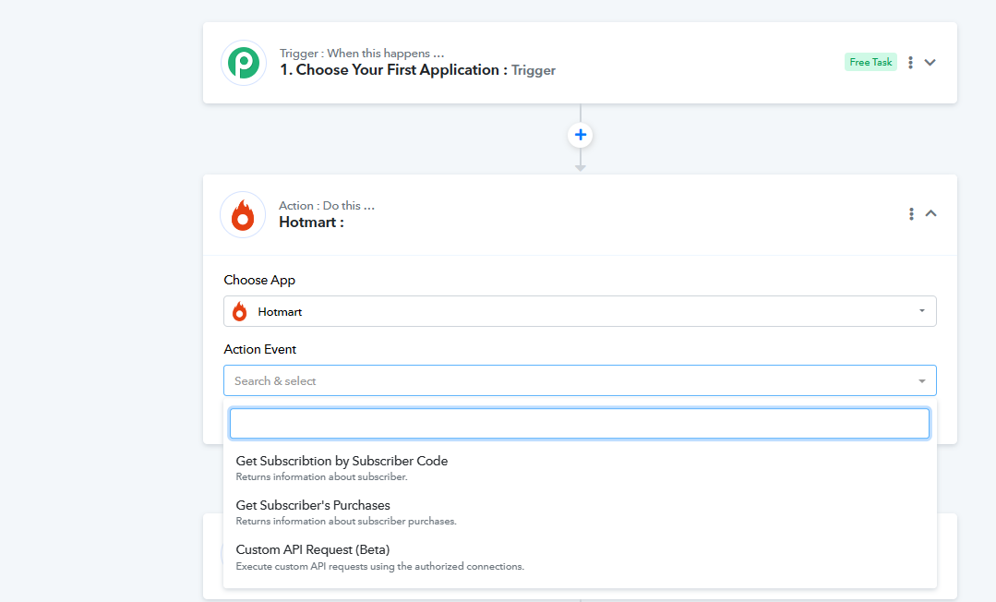Image resolution: width=996 pixels, height=602 pixels.
Task: Click the small Hotmart icon in app selector
Action: (239, 311)
